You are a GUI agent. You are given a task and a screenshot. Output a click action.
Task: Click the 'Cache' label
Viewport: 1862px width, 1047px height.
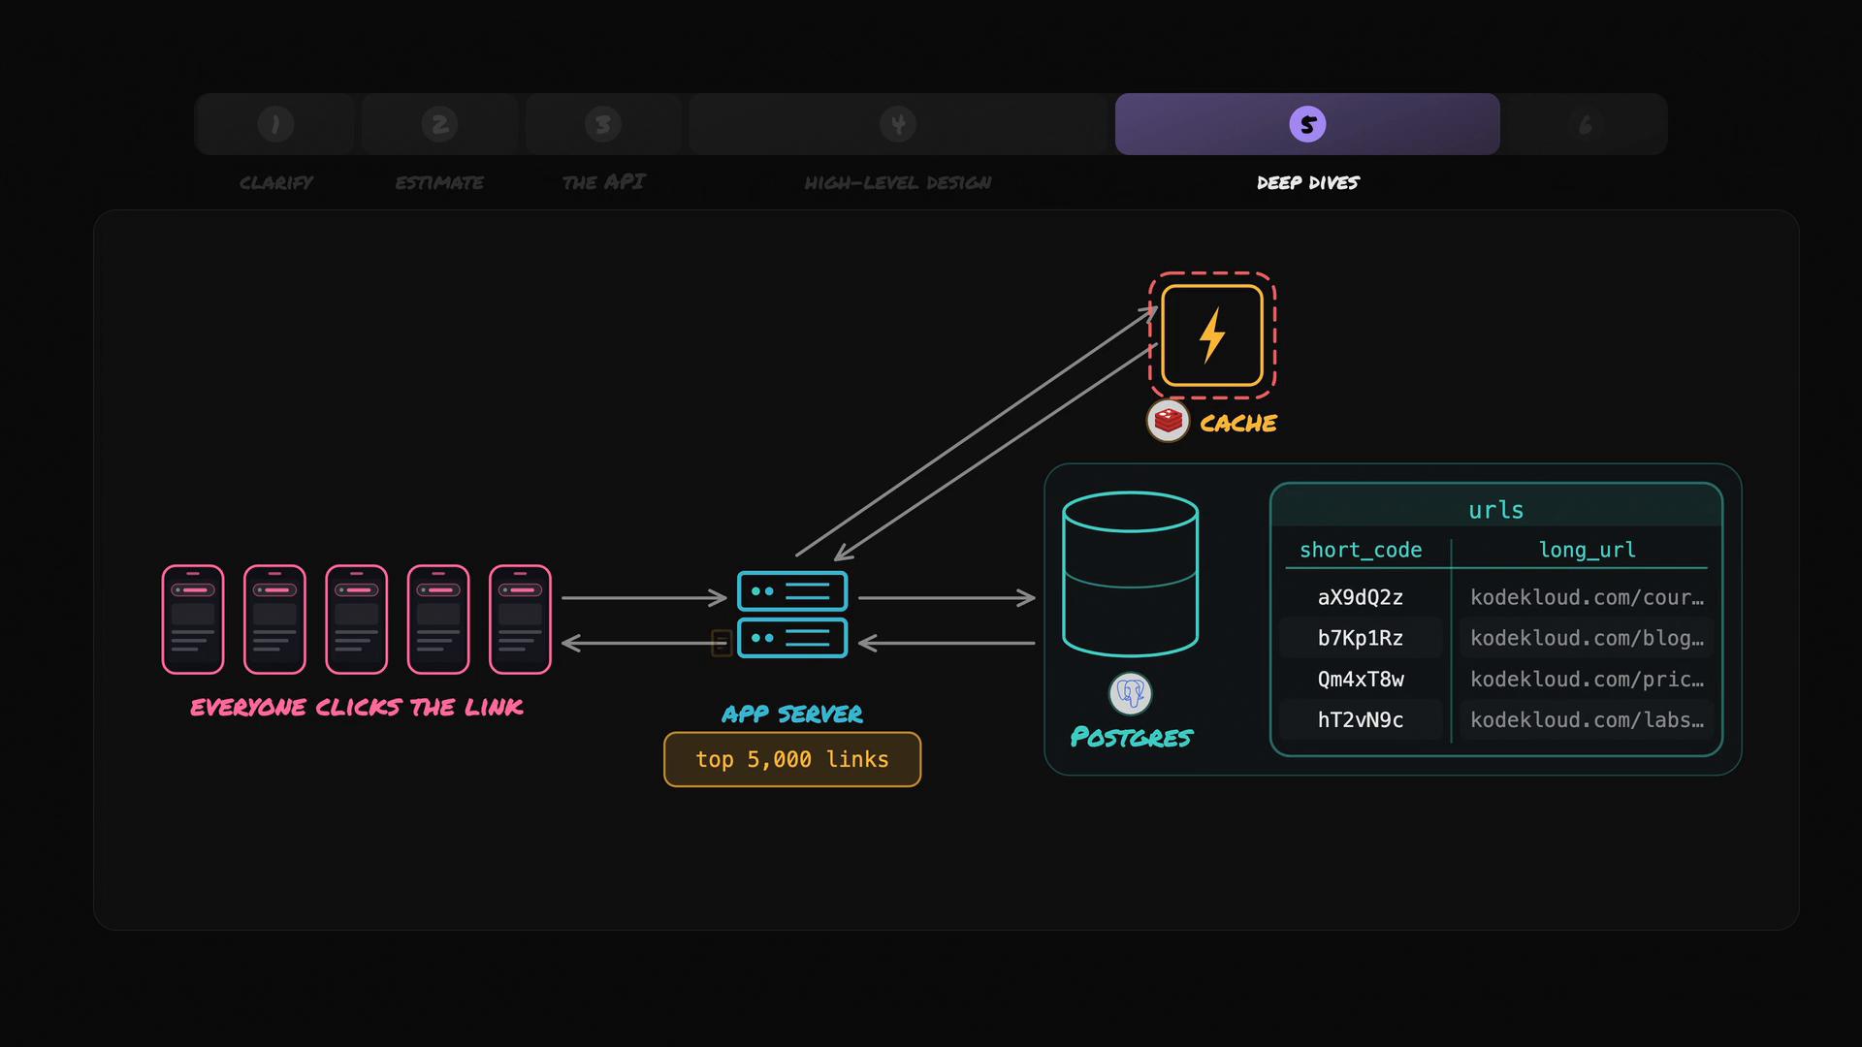[x=1238, y=423]
